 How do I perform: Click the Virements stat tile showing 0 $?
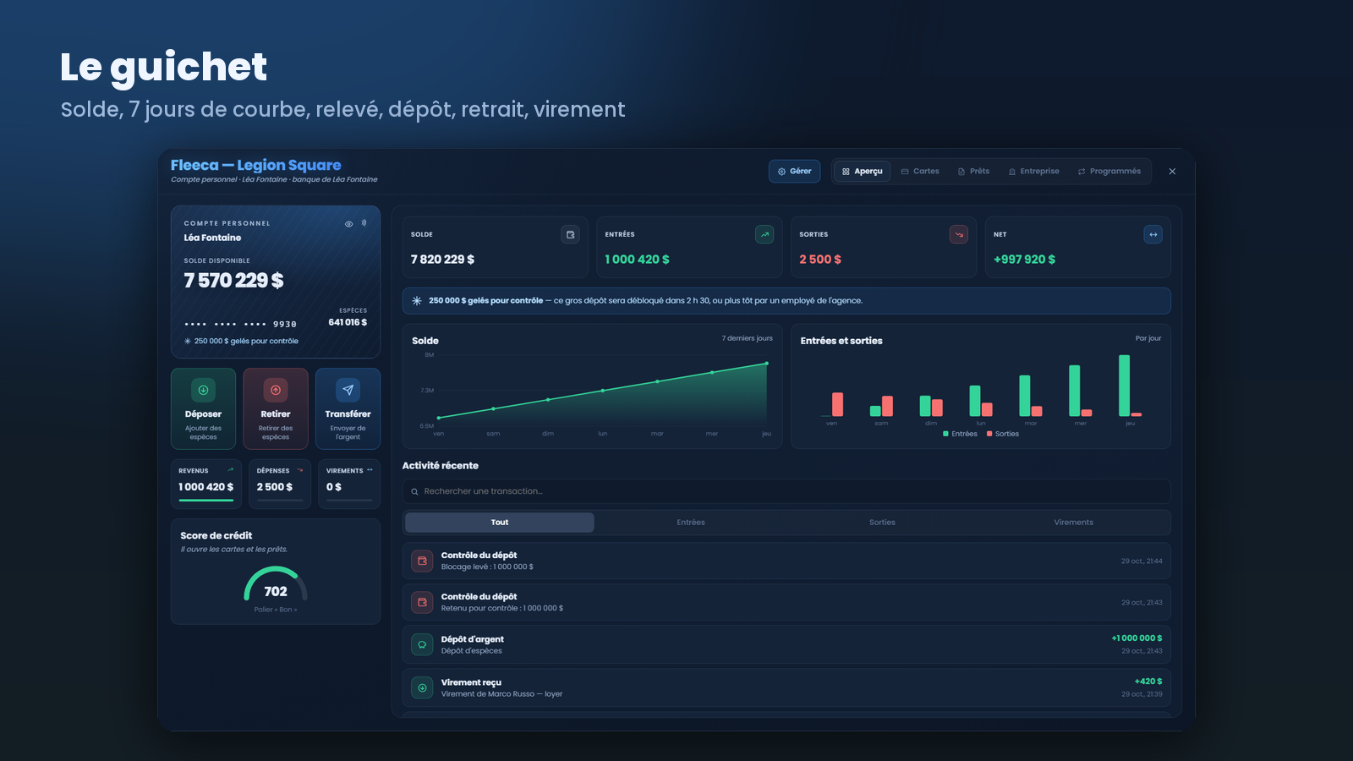pos(349,484)
